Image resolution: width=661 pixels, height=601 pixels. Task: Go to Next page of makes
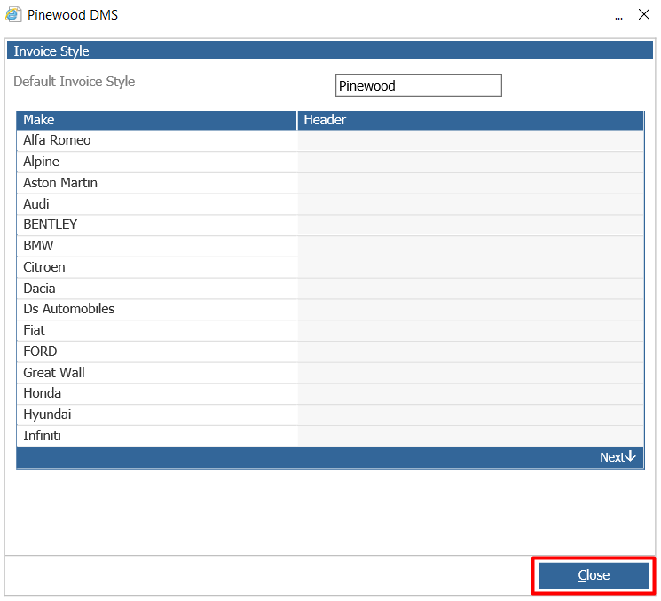click(x=618, y=457)
